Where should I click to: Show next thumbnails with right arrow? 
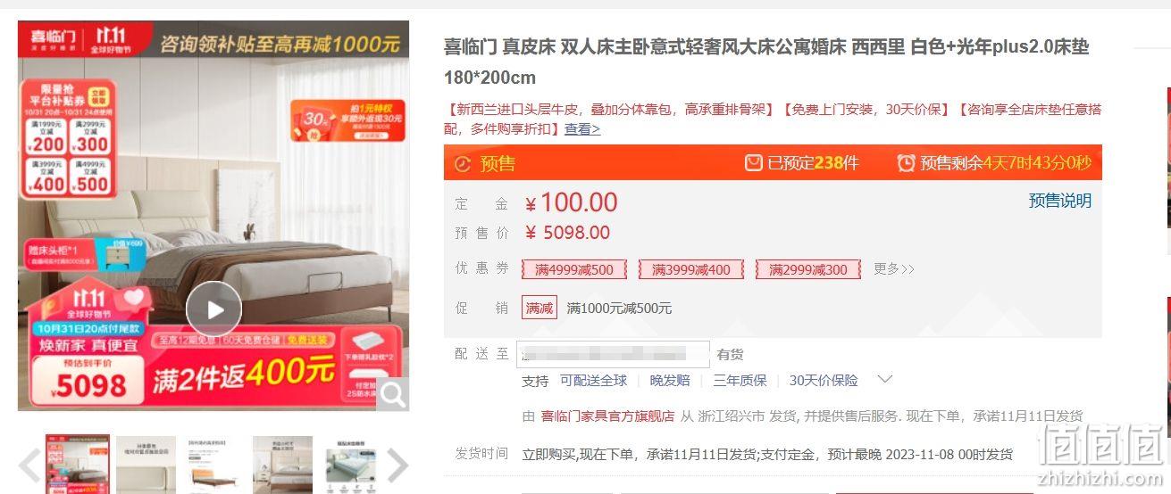click(397, 465)
